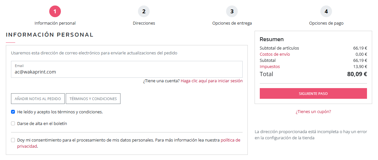Expand the ¿Tienes un cupón? link
The image size is (378, 160).
[x=313, y=112]
